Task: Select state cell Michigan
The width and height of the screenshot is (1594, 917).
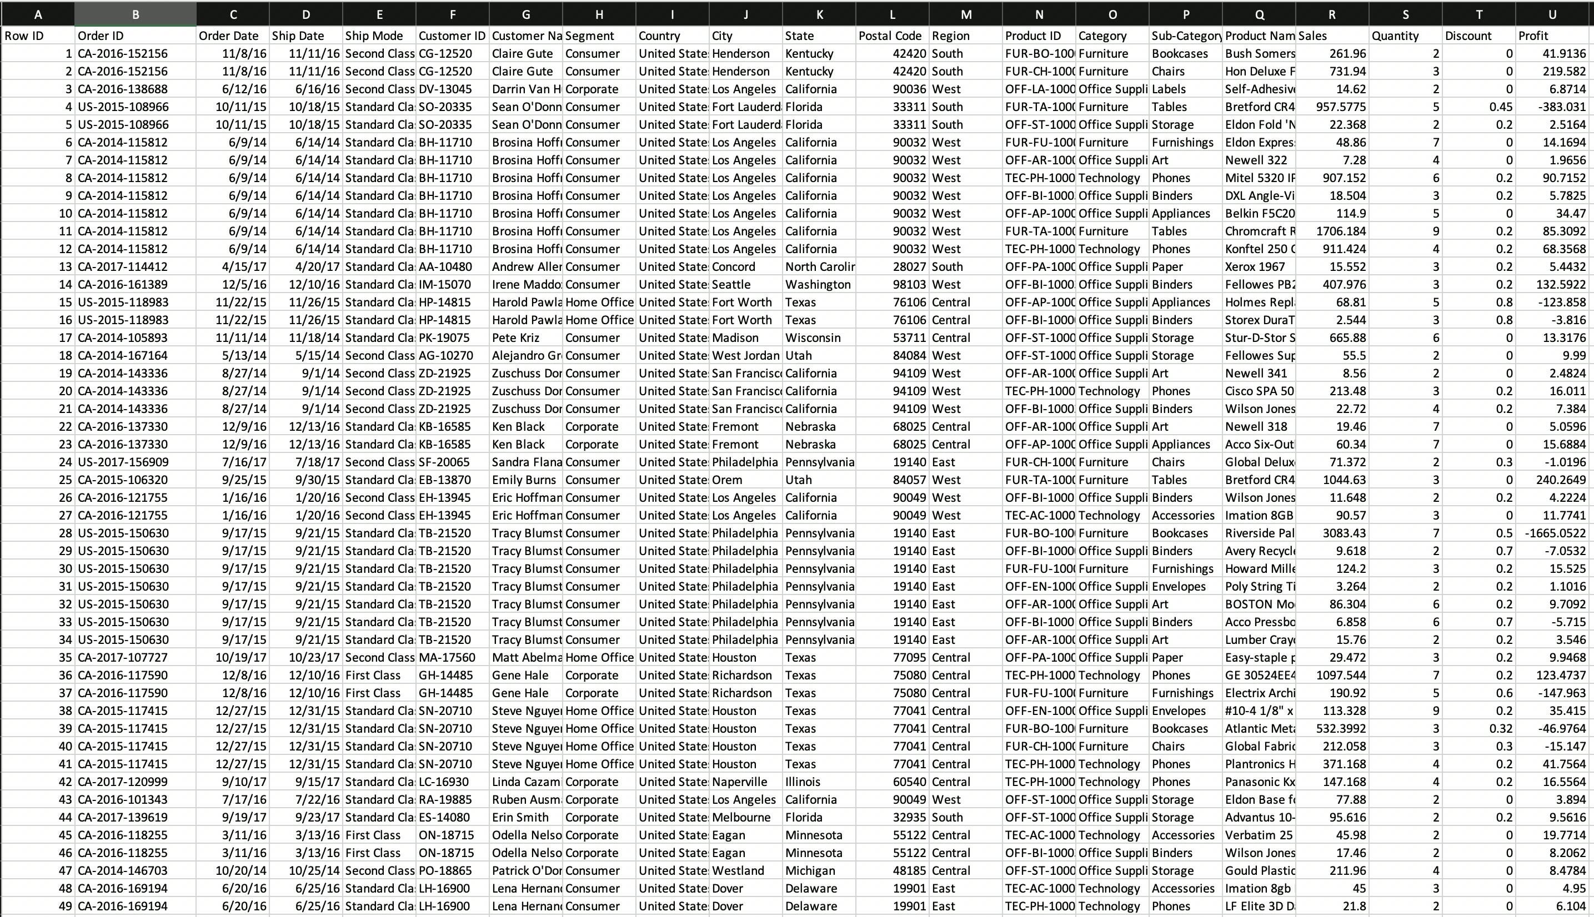Action: pyautogui.click(x=819, y=870)
